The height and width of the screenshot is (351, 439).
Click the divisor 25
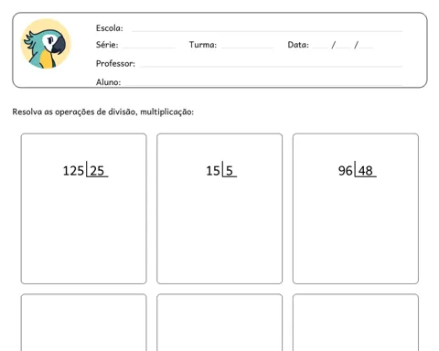click(x=97, y=171)
